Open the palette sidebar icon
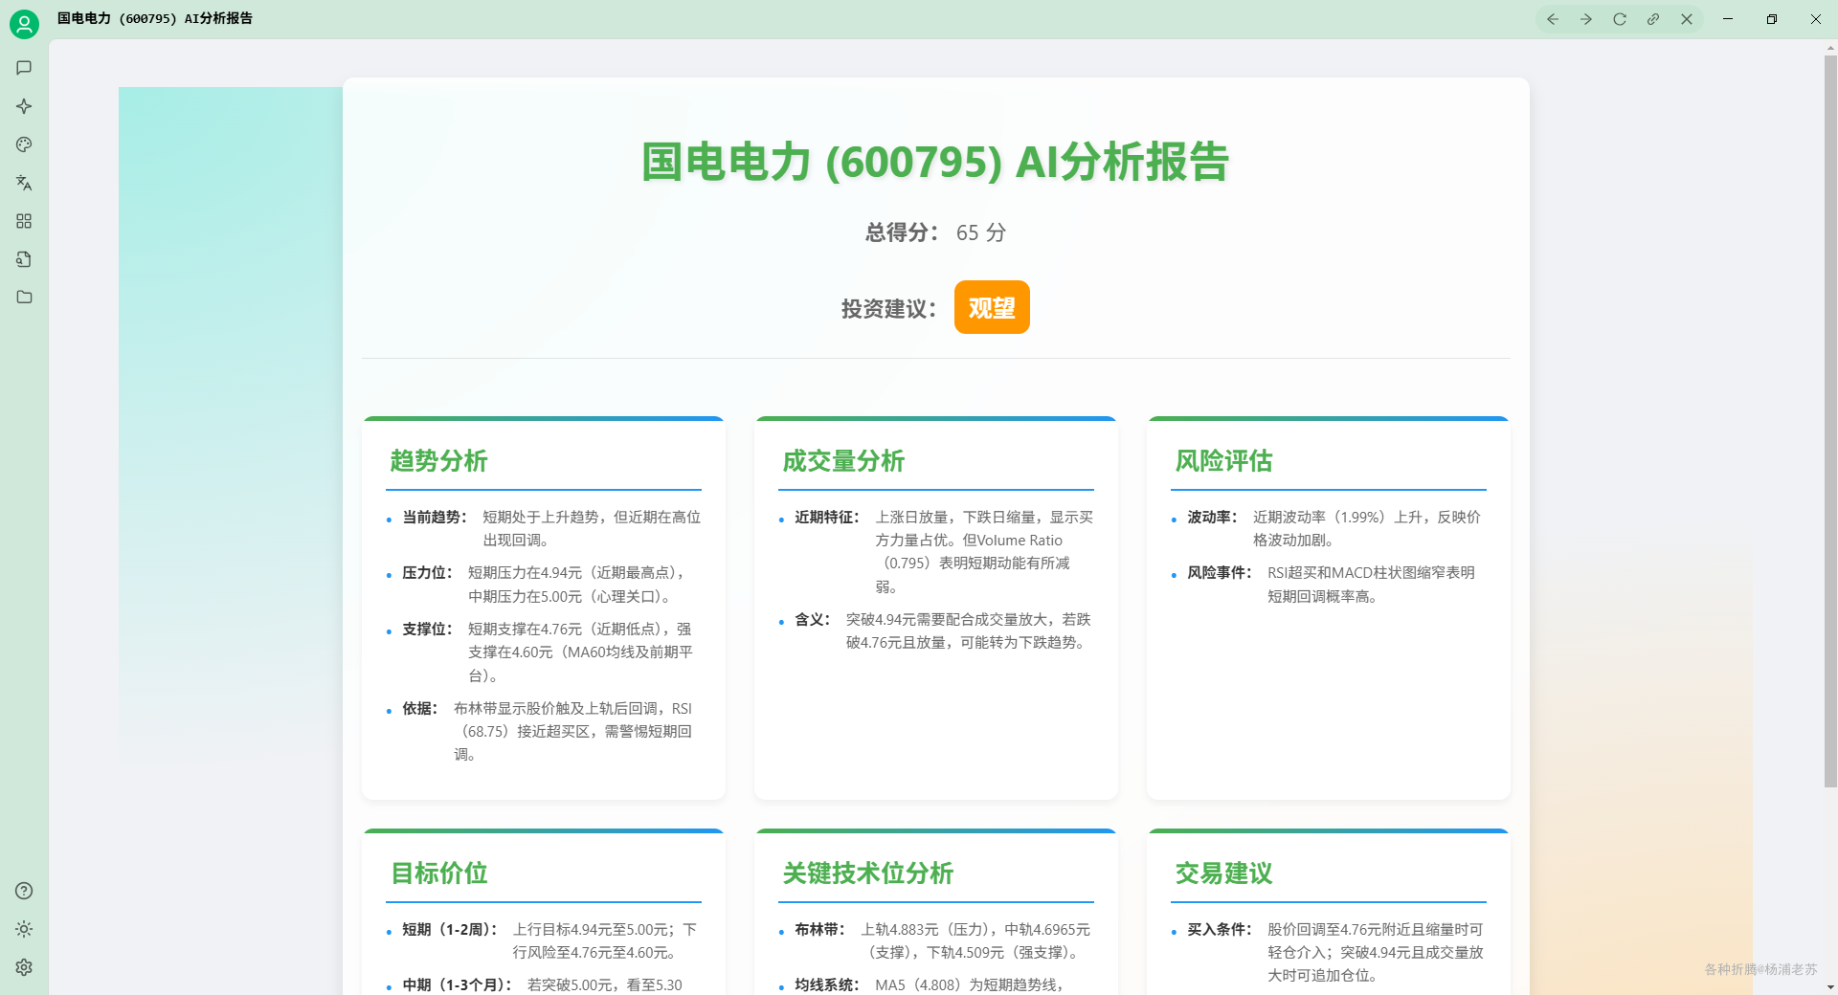The image size is (1838, 995). pos(24,144)
